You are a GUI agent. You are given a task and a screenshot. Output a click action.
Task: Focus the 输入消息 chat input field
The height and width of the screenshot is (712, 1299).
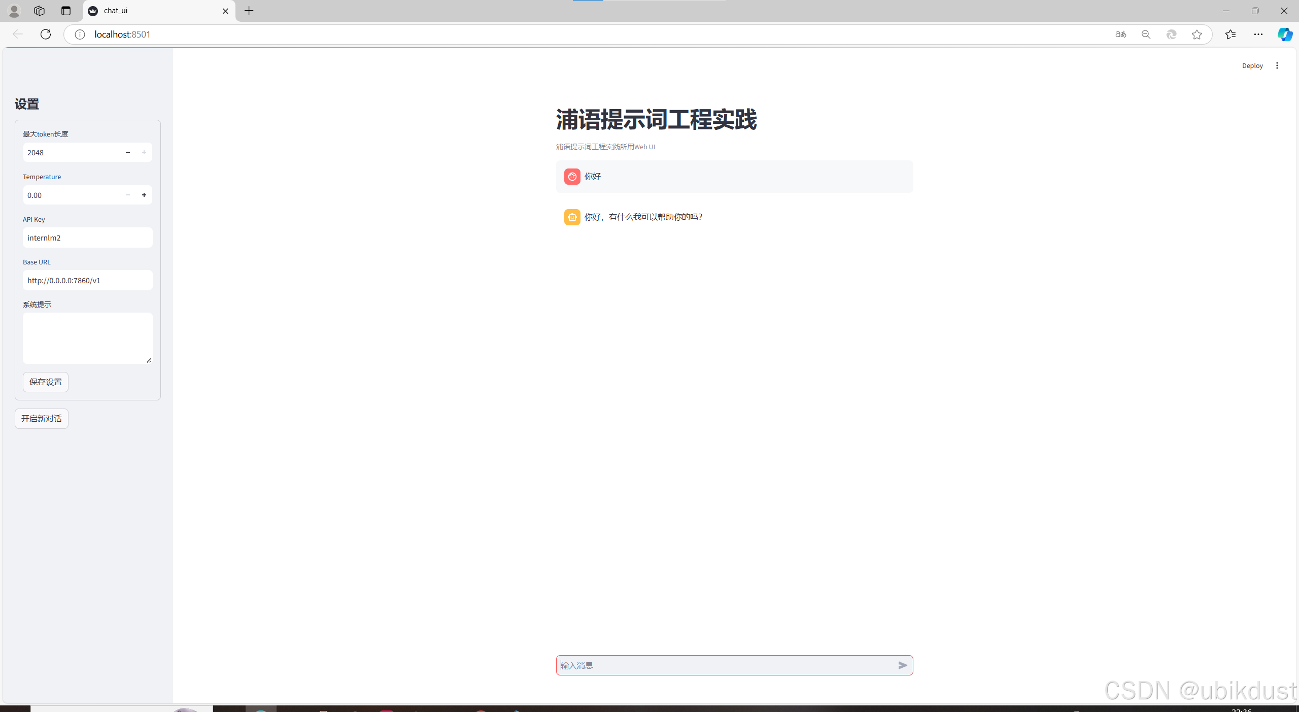[x=726, y=665]
